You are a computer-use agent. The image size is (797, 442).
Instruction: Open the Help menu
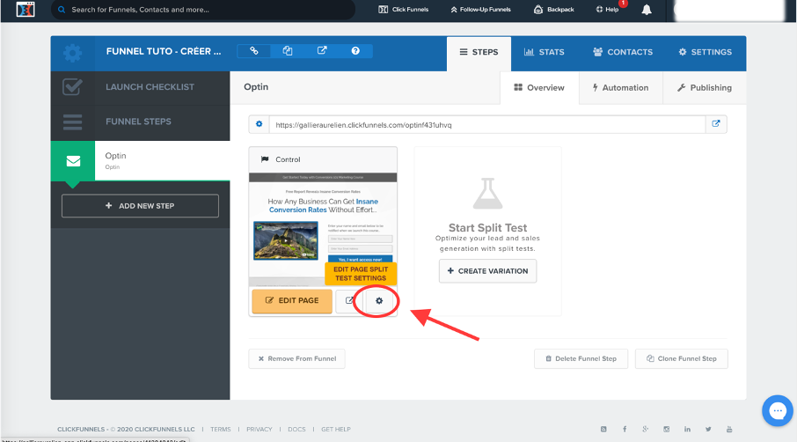[607, 9]
